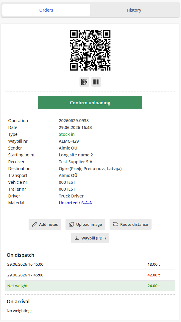Click the Stock in type value

[67, 134]
